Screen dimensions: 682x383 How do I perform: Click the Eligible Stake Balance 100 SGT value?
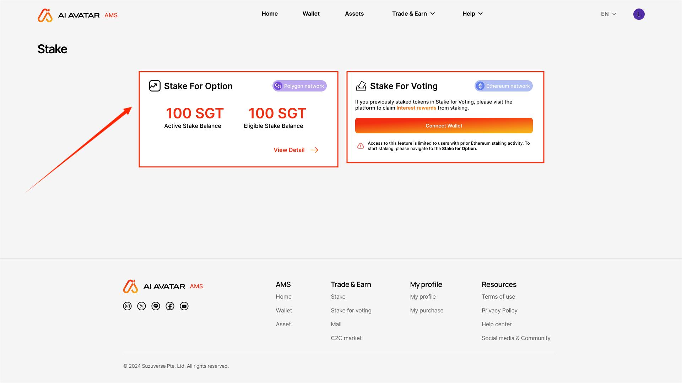277,113
